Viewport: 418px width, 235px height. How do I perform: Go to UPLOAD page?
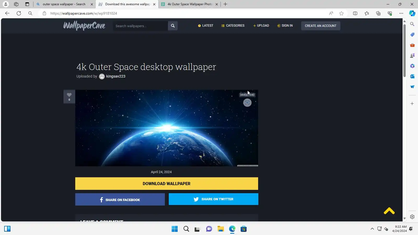[x=261, y=26]
